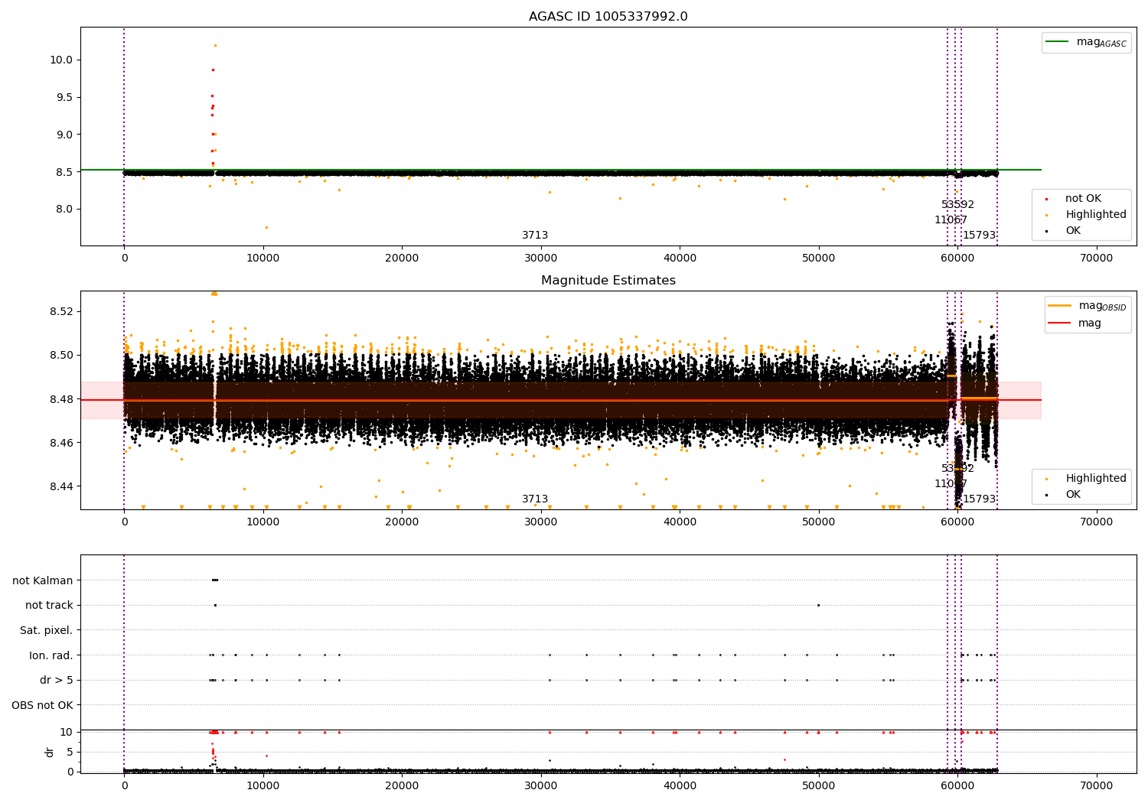1148x803 pixels.
Task: Click the 10 tick on the dr axis
Action: tap(67, 733)
